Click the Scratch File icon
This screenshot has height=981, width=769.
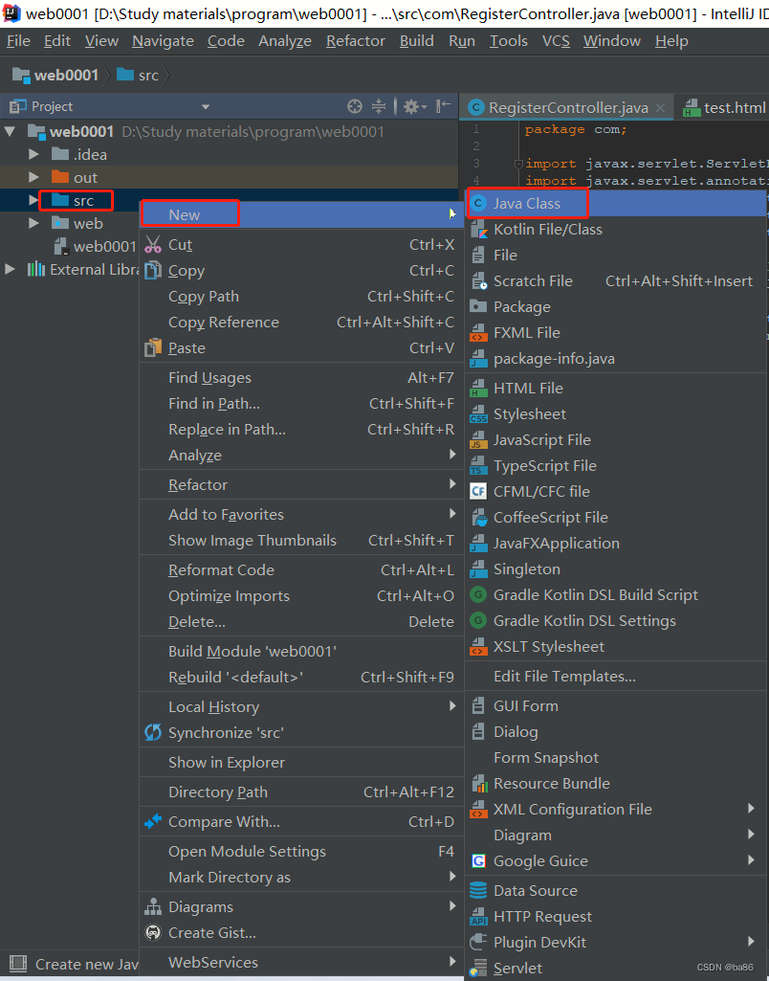point(478,281)
